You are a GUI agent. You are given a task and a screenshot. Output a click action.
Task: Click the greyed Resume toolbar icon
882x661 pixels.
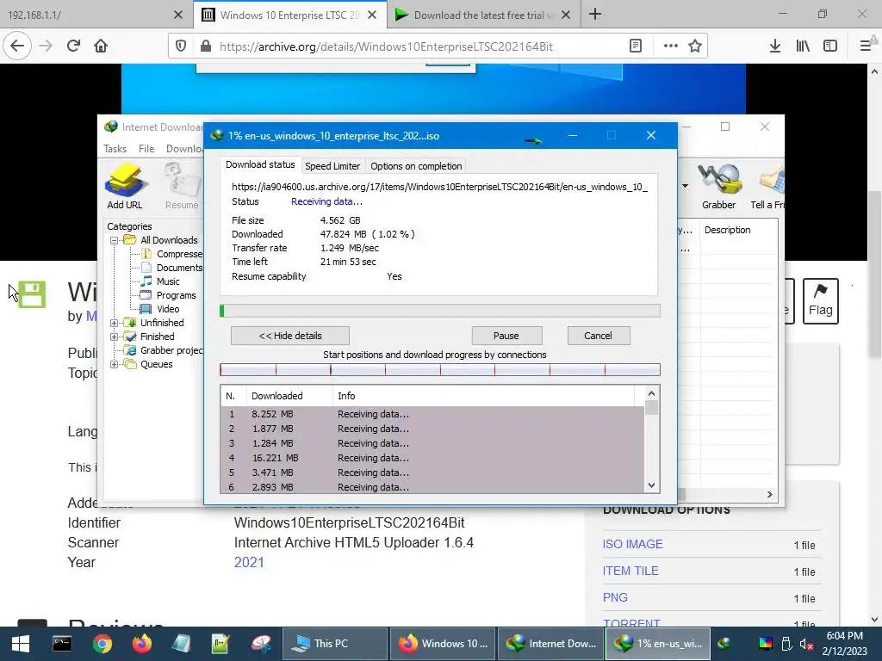[x=182, y=187]
